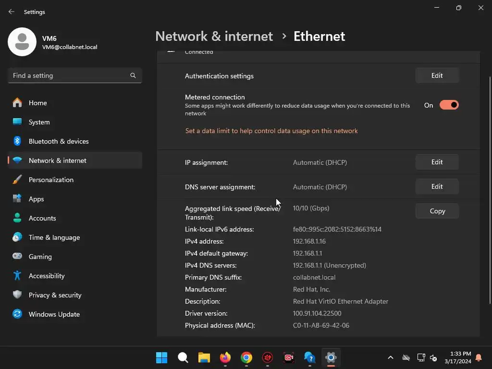This screenshot has height=369, width=492.
Task: Open the Personalization settings page
Action: (x=51, y=180)
